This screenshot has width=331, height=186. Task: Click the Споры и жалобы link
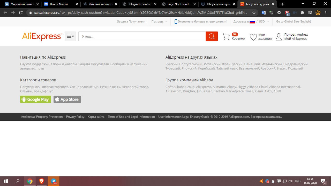point(64,64)
